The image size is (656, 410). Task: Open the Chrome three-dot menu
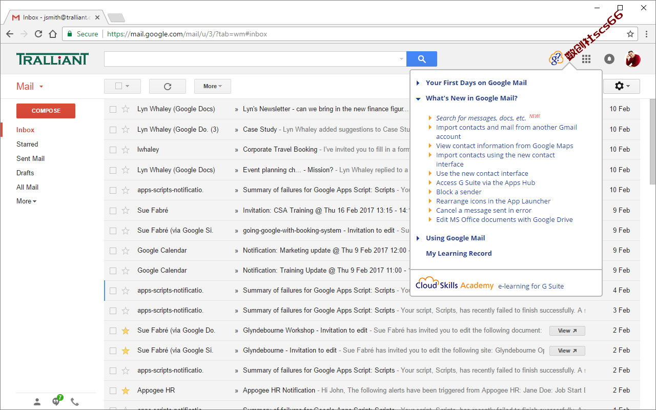[647, 34]
